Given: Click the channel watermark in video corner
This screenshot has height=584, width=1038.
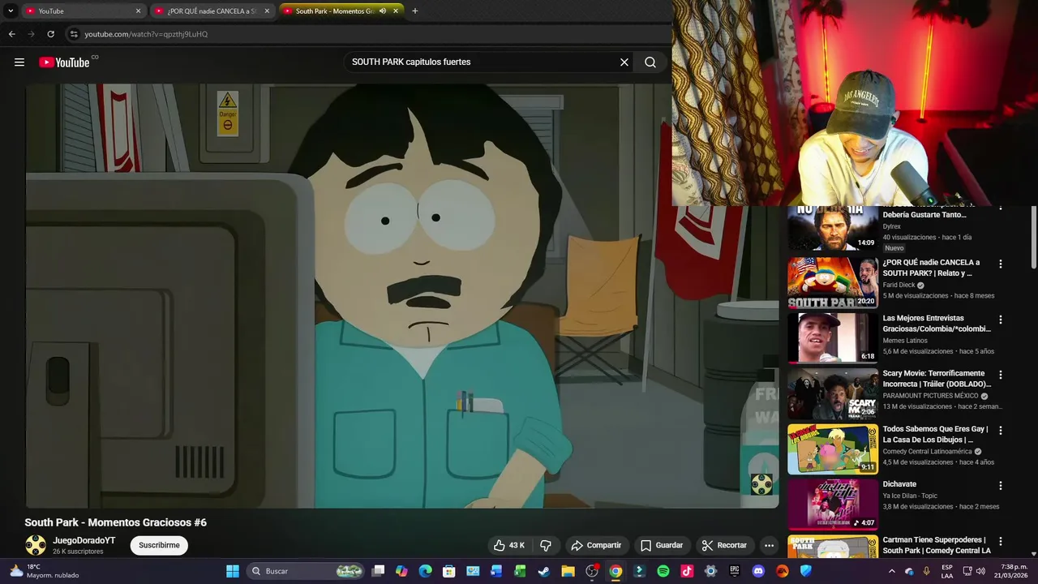Looking at the screenshot, I should tap(761, 484).
